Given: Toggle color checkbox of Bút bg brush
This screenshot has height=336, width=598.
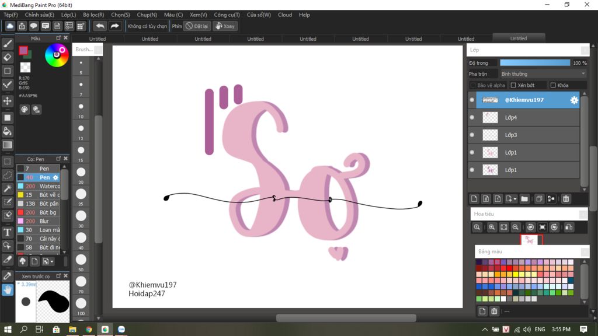Looking at the screenshot, I should pyautogui.click(x=20, y=212).
